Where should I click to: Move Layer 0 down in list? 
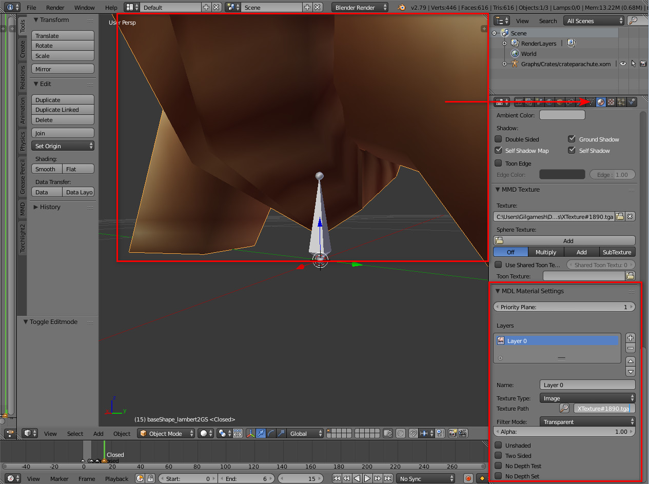(x=631, y=372)
